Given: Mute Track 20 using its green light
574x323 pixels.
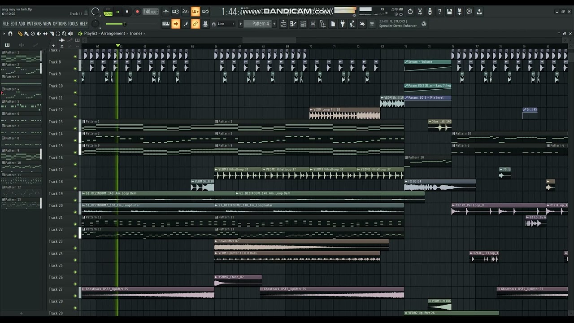Looking at the screenshot, I should (x=75, y=213).
